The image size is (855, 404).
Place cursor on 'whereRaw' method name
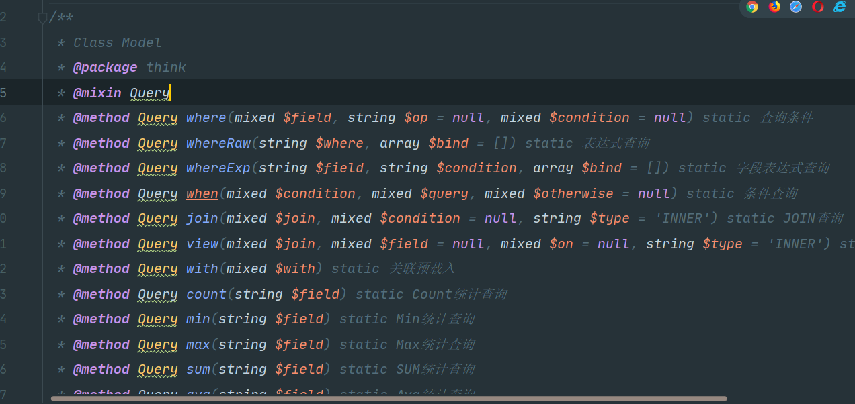tap(218, 144)
